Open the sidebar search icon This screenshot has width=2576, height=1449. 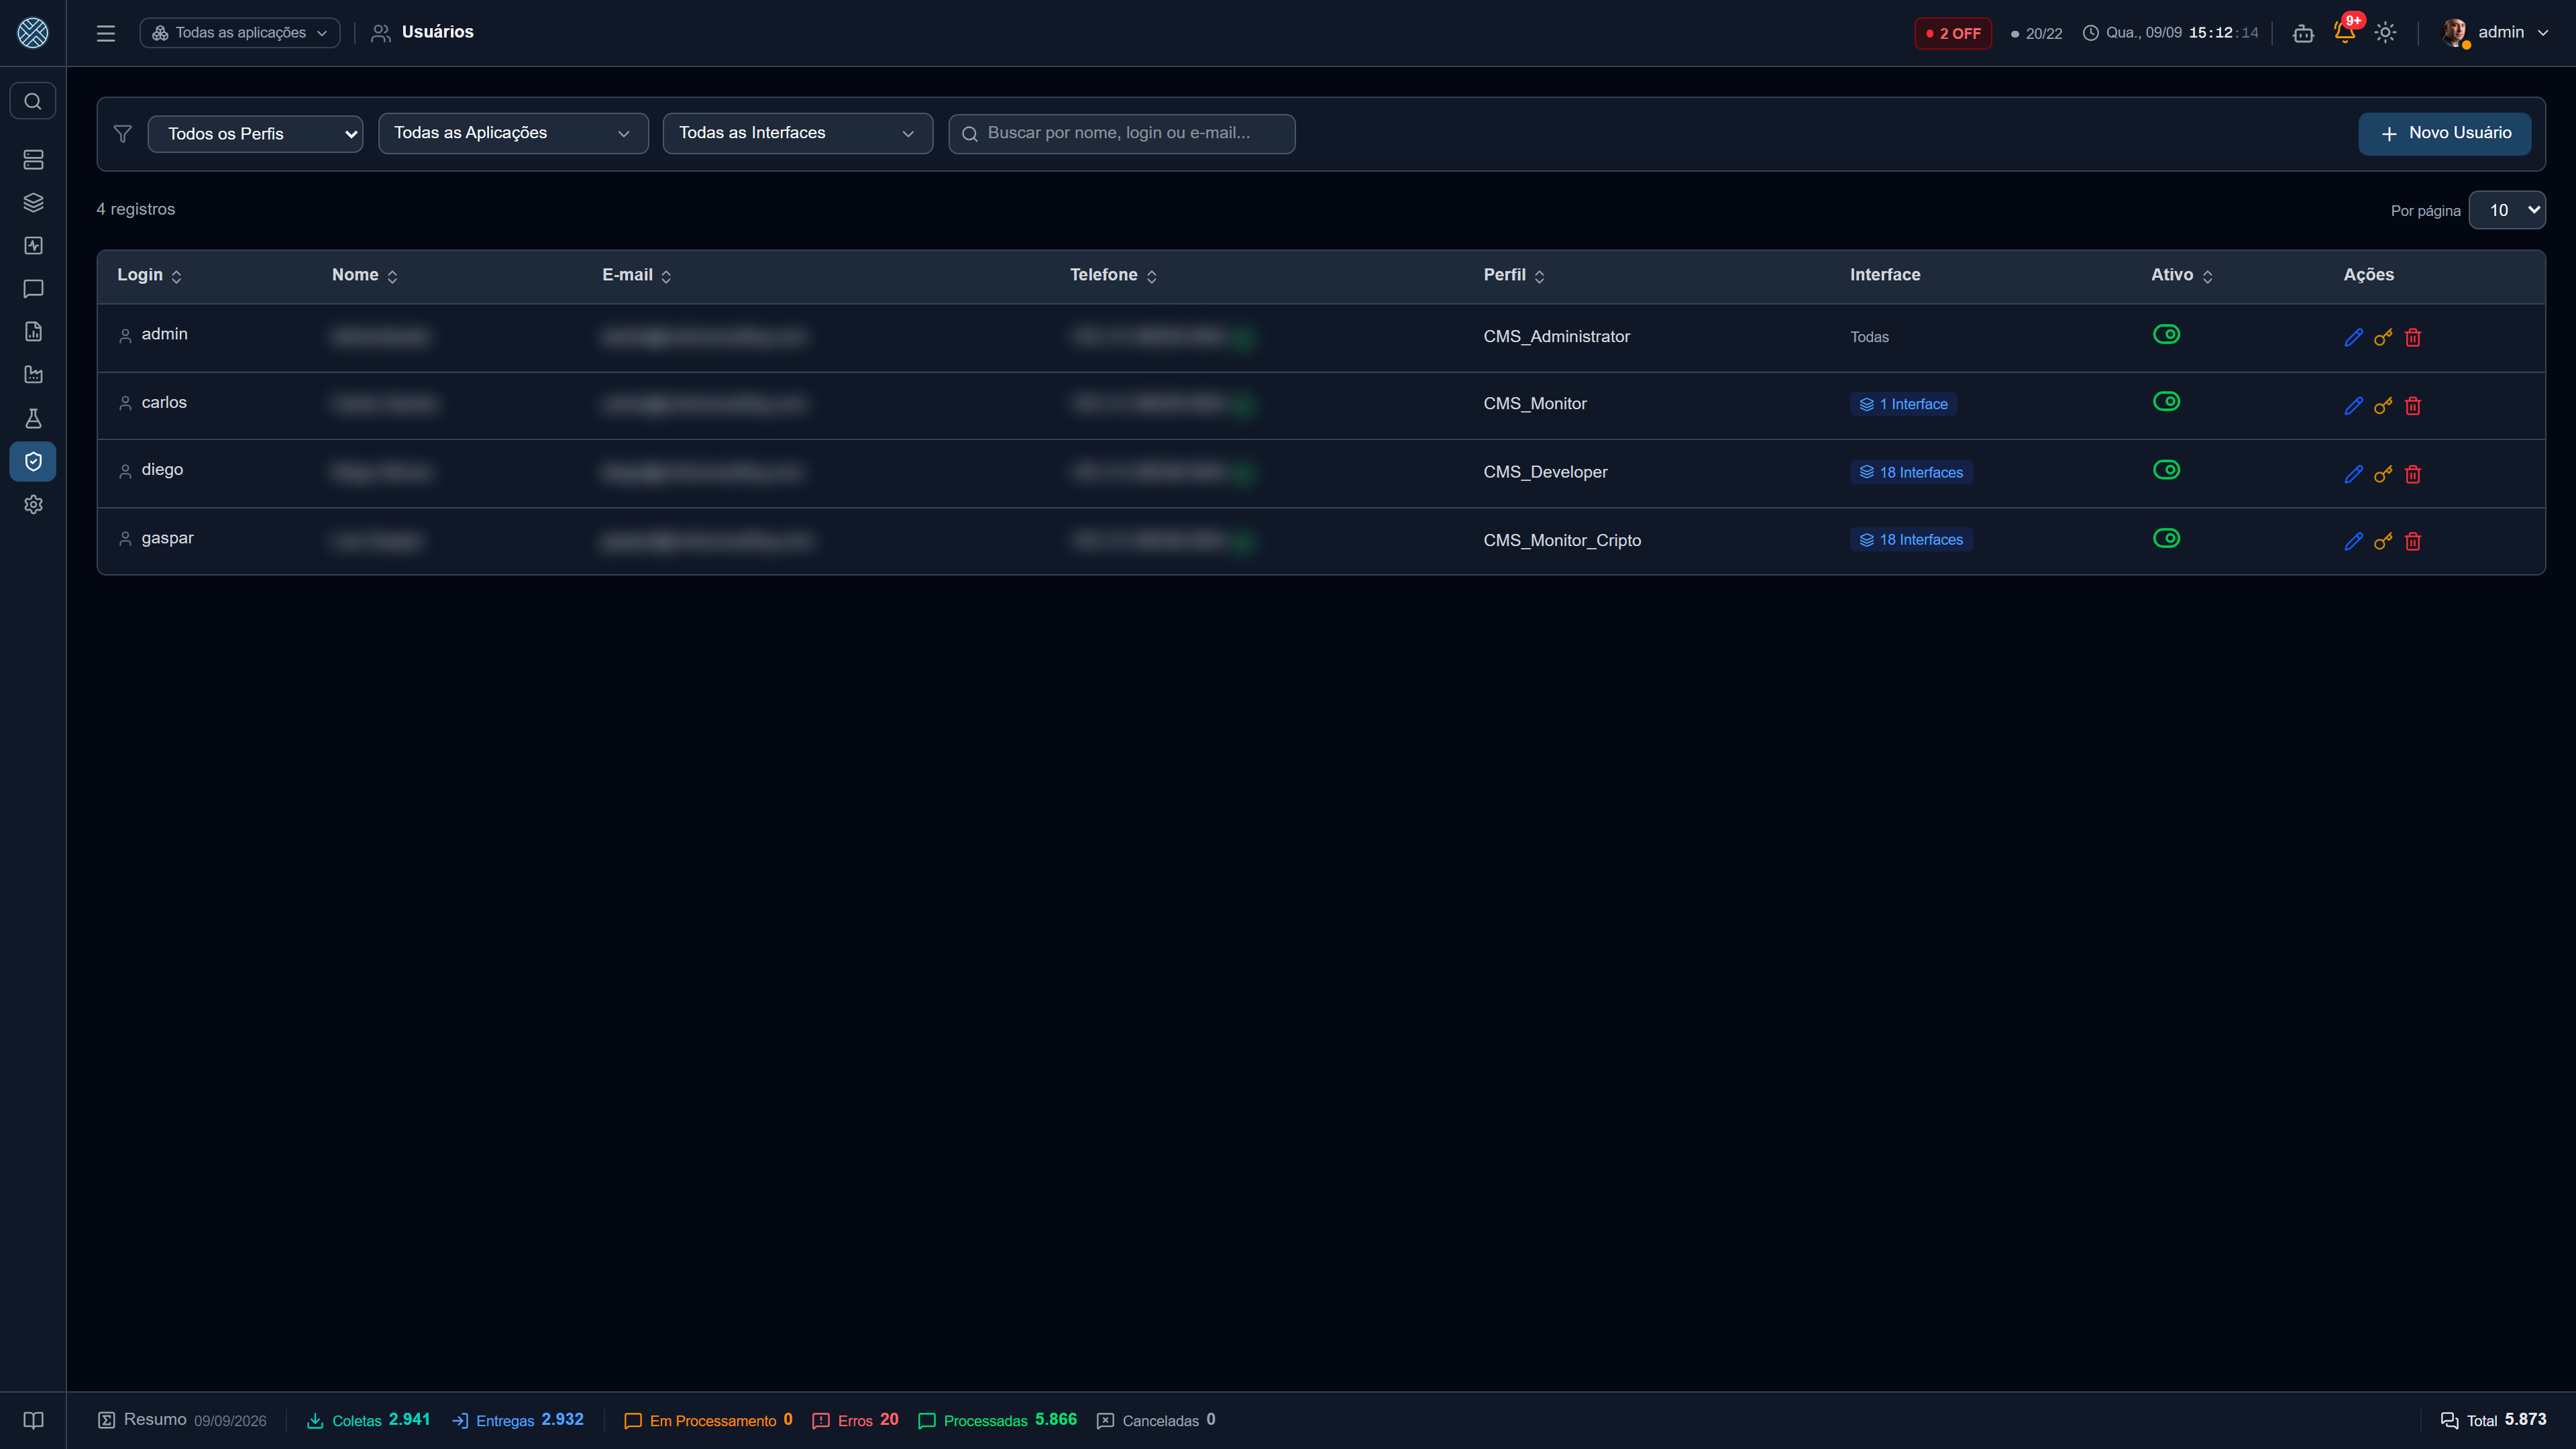pyautogui.click(x=33, y=101)
